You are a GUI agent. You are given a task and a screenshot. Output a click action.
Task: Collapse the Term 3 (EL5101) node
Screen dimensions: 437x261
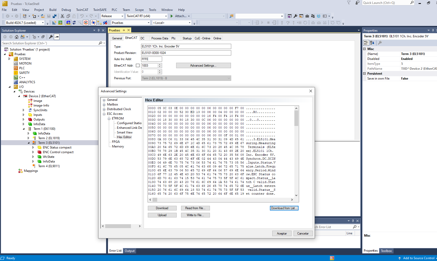click(29, 143)
